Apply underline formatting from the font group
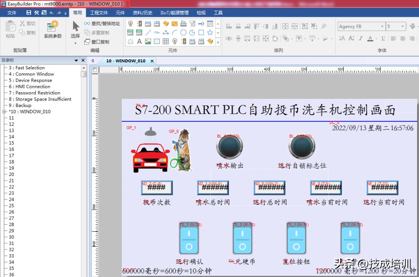Image resolution: width=419 pixels, height=277 pixels. pyautogui.click(x=383, y=38)
